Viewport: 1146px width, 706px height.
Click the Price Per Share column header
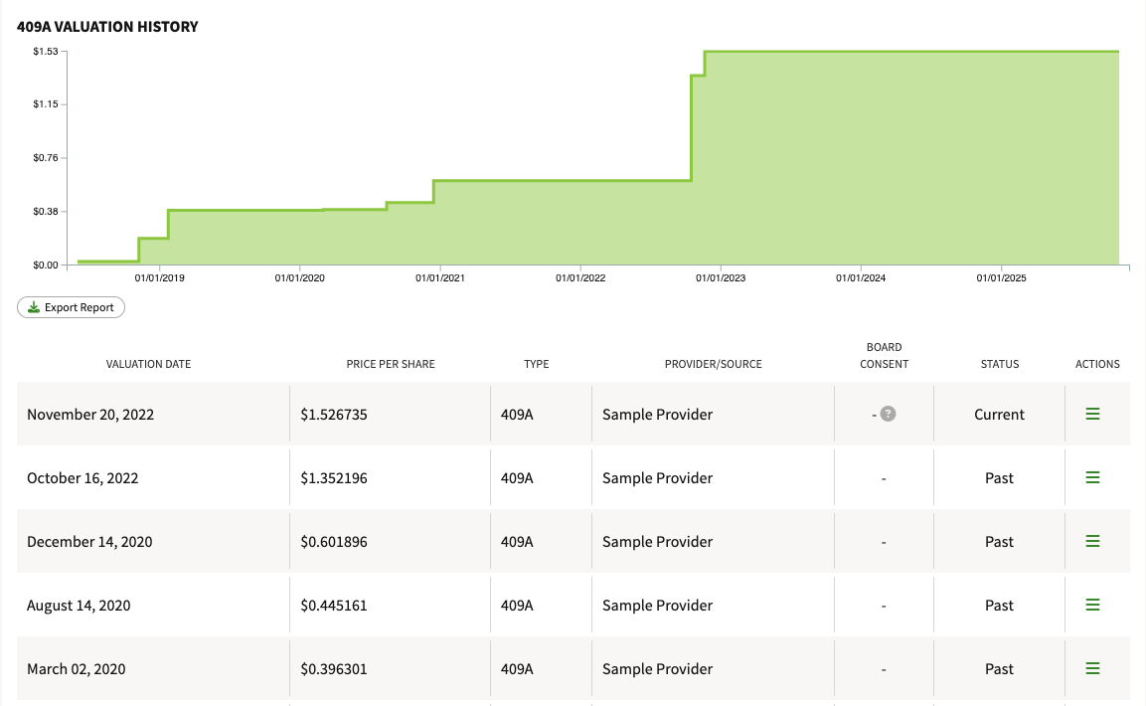click(390, 364)
